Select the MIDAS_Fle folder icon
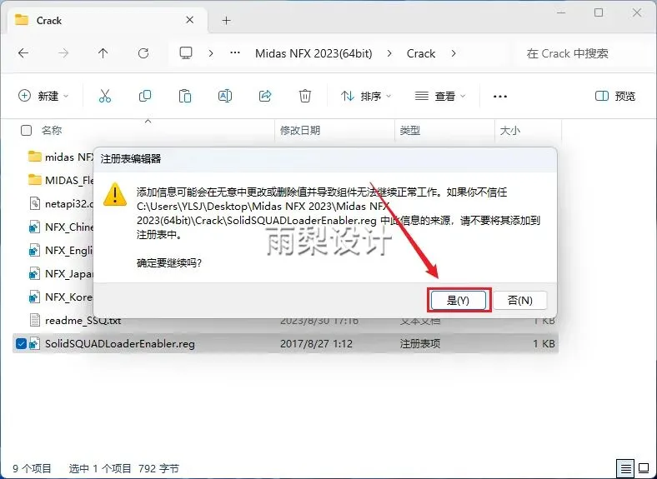The height and width of the screenshot is (479, 657). click(35, 180)
